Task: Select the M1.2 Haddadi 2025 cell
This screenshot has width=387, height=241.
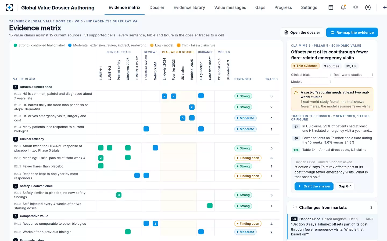Action: [192, 107]
